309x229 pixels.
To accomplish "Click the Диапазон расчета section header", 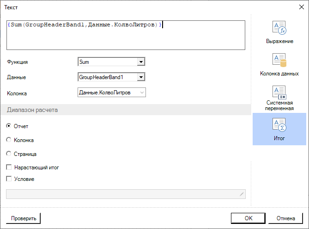I will tap(126, 110).
